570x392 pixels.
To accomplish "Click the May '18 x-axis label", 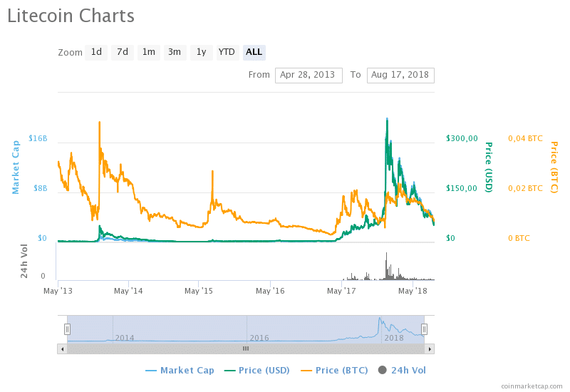I will pos(413,291).
